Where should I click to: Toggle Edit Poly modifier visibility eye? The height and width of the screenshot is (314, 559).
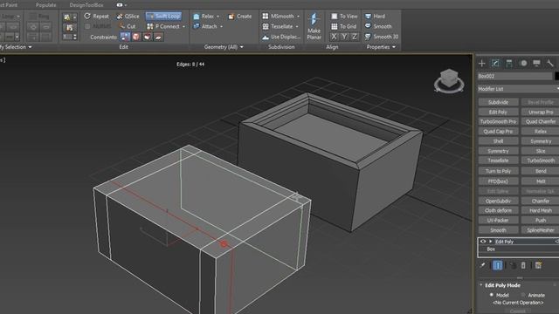pyautogui.click(x=483, y=242)
